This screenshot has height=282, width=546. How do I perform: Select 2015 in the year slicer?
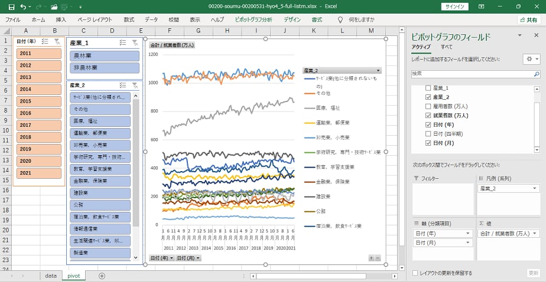tap(38, 101)
